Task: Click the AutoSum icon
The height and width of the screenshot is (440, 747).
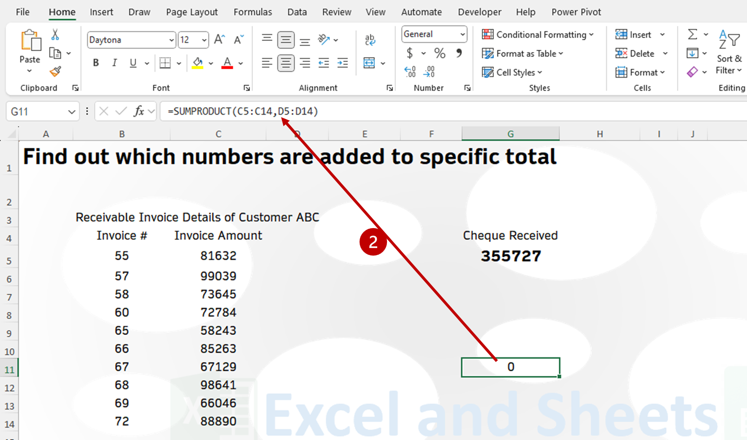Action: pyautogui.click(x=692, y=34)
